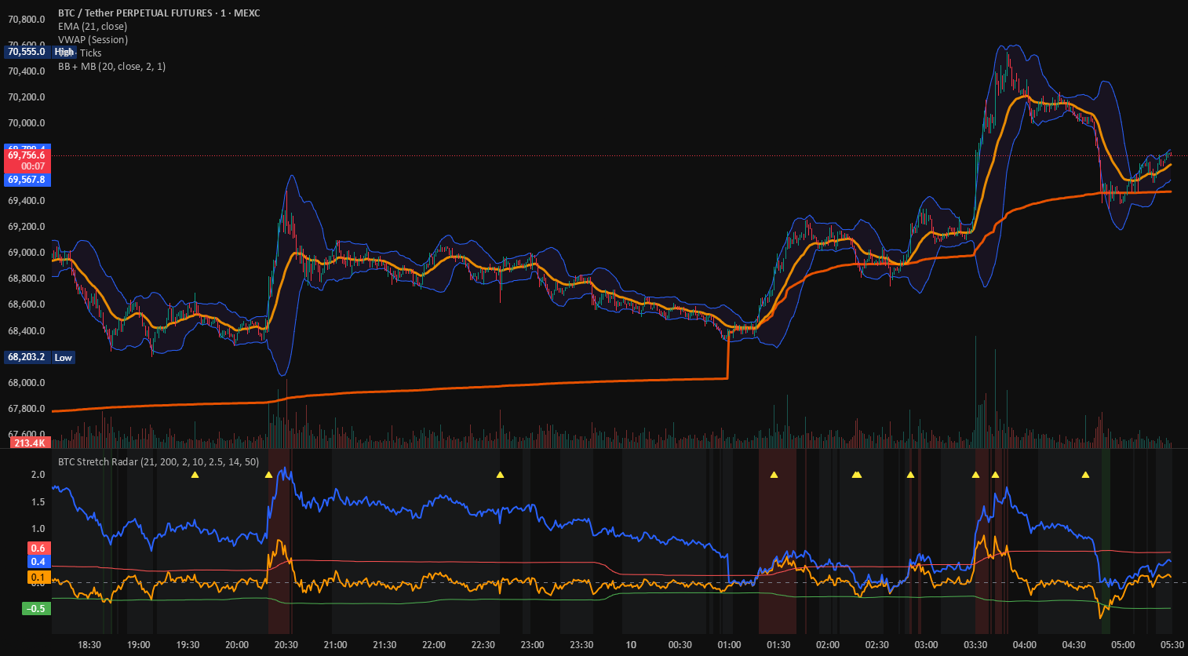The image size is (1188, 656).
Task: Click the 01:00 time axis label
Action: click(x=729, y=645)
